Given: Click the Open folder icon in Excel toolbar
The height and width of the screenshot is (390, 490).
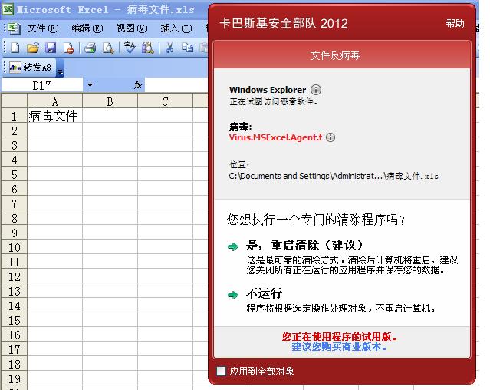Looking at the screenshot, I should [x=33, y=48].
